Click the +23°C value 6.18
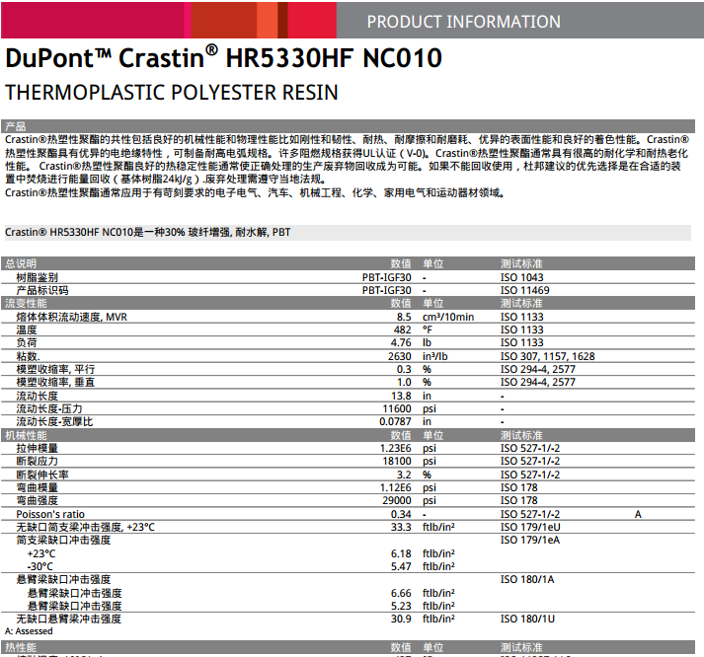Viewport: 704px width, 657px height. [x=402, y=553]
